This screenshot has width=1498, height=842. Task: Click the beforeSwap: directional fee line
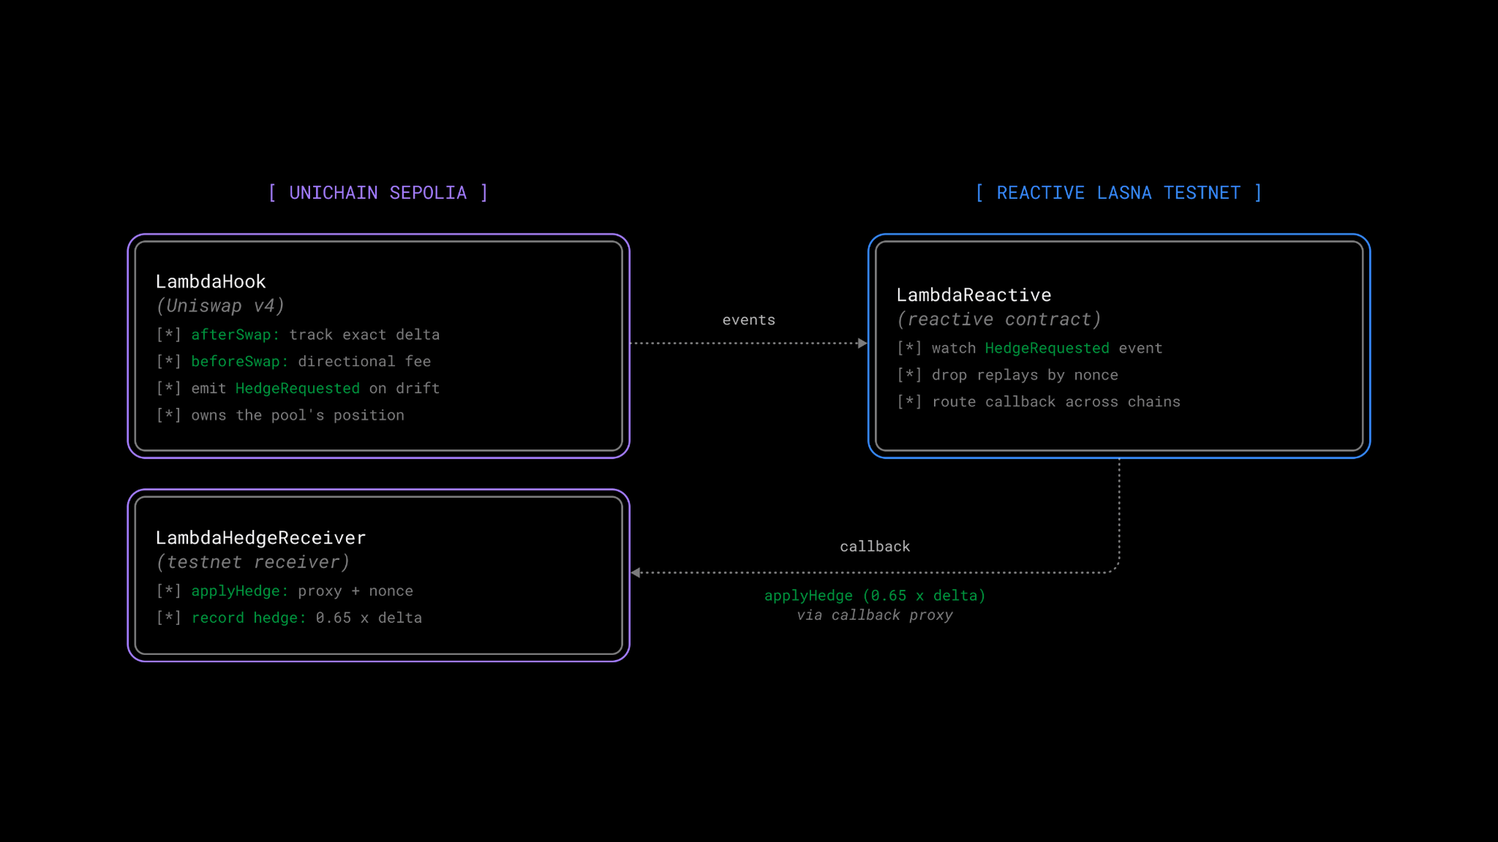click(294, 361)
